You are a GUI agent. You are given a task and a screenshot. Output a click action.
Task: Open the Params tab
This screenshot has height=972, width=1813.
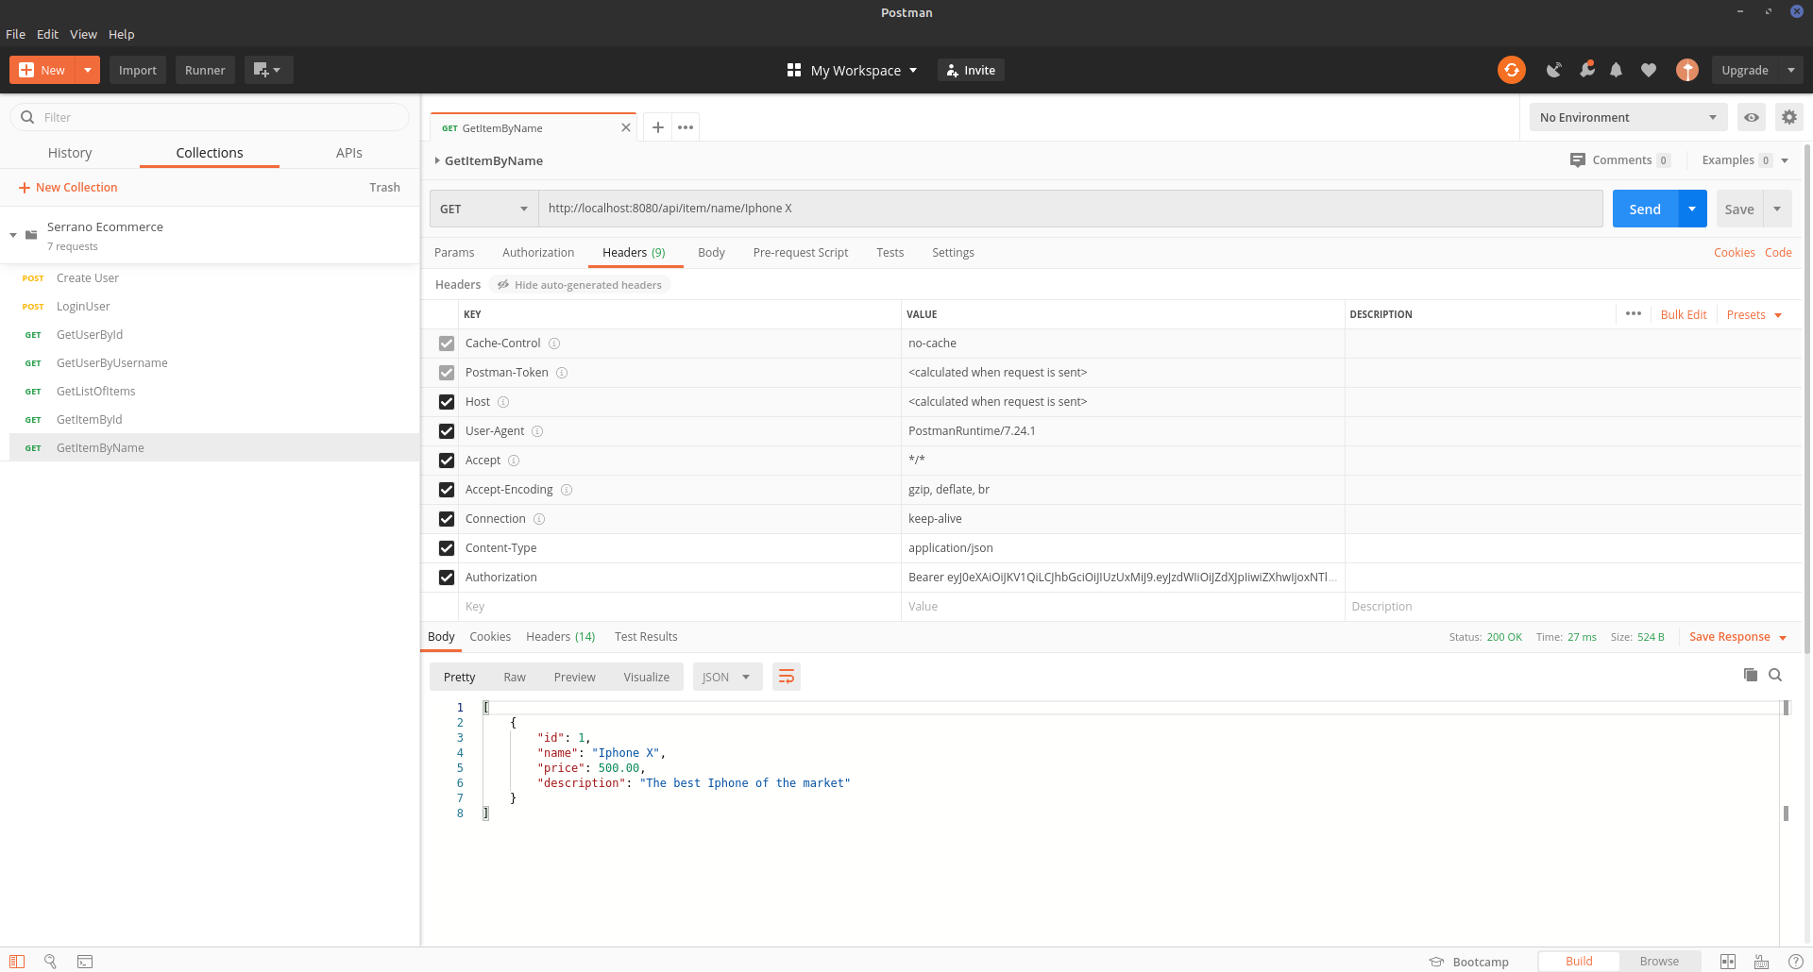tap(454, 252)
